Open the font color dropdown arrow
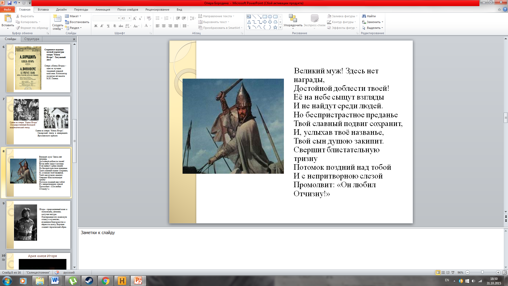Screen dimensions: 508x286 (x=150, y=26)
